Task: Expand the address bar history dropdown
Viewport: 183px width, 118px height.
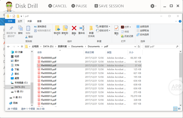Action: [x=135, y=46]
